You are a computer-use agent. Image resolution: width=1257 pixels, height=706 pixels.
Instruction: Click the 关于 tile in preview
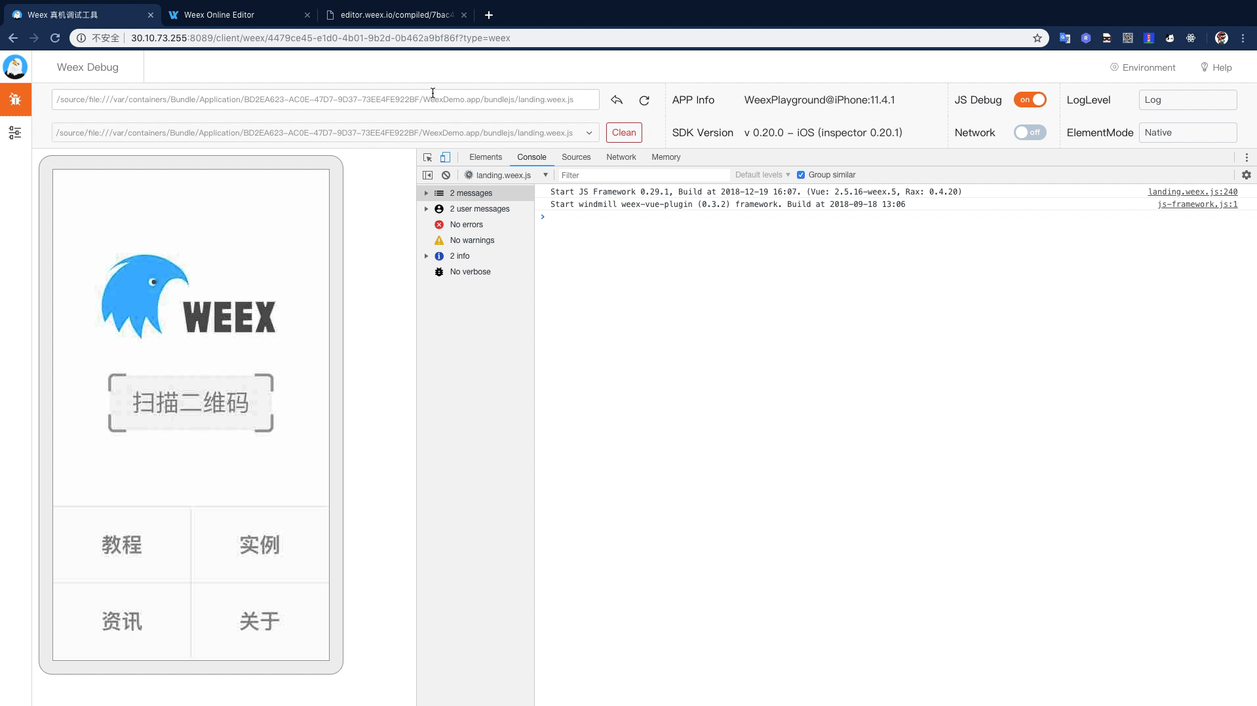point(260,621)
